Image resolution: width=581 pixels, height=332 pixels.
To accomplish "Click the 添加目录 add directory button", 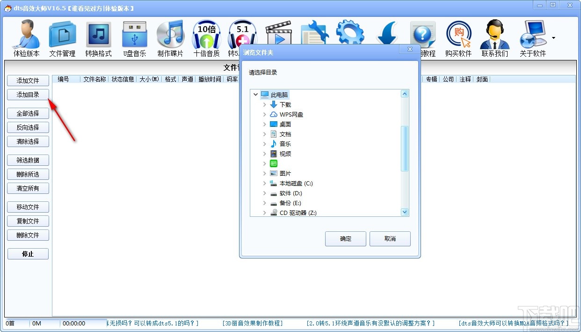I will pos(28,94).
